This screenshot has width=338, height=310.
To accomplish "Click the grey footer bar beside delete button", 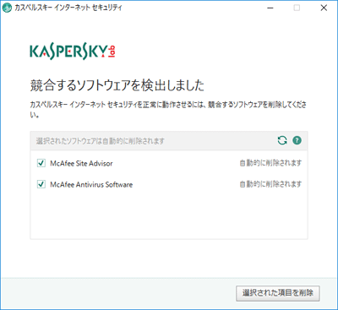I will pyautogui.click(x=118, y=293).
